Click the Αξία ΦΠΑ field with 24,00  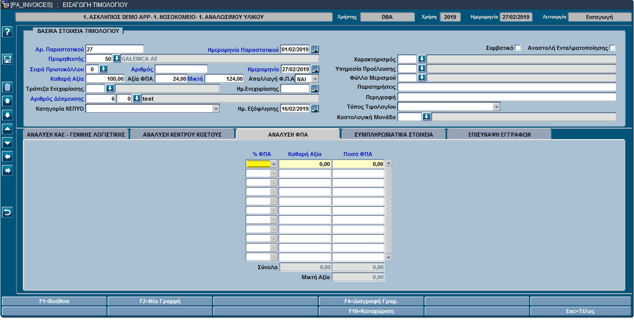(171, 79)
